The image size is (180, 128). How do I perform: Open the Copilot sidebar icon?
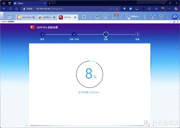pyautogui.click(x=176, y=9)
